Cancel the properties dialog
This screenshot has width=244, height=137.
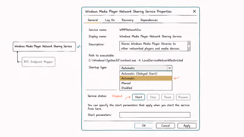click(x=165, y=125)
